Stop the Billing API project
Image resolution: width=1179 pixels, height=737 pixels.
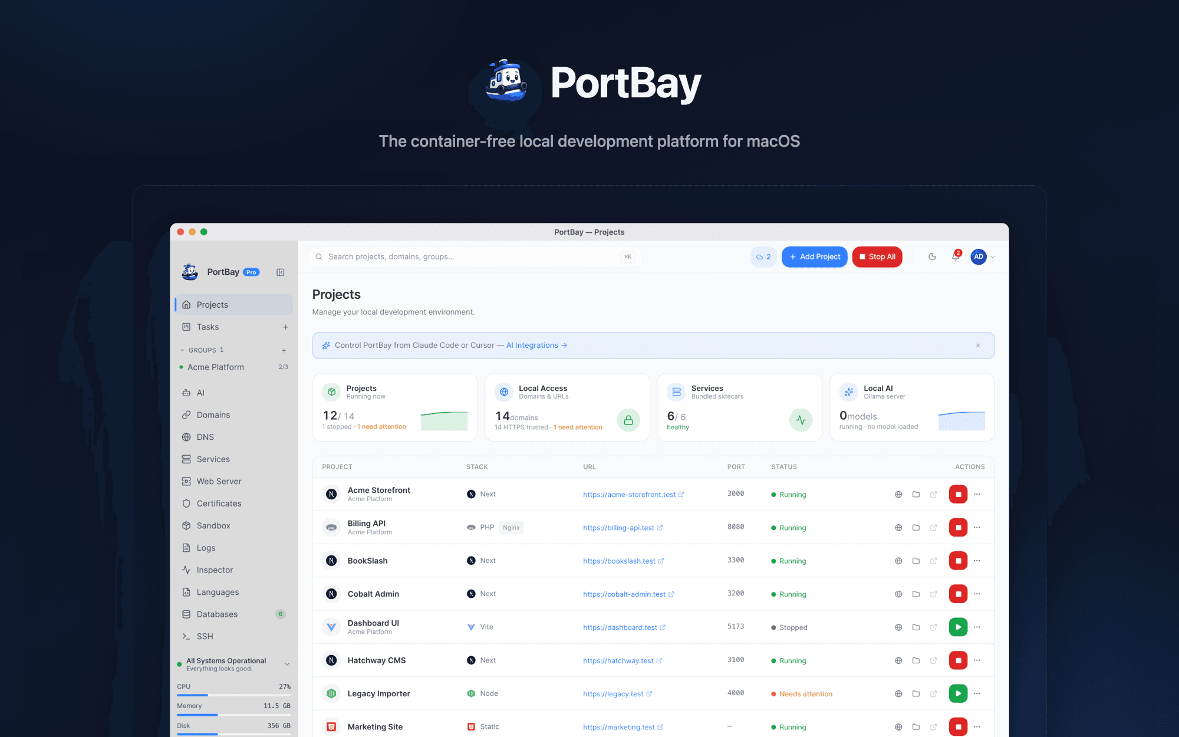(x=958, y=527)
